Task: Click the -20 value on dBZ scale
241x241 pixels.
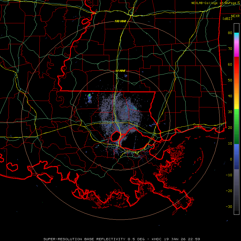Action: pos(229,191)
